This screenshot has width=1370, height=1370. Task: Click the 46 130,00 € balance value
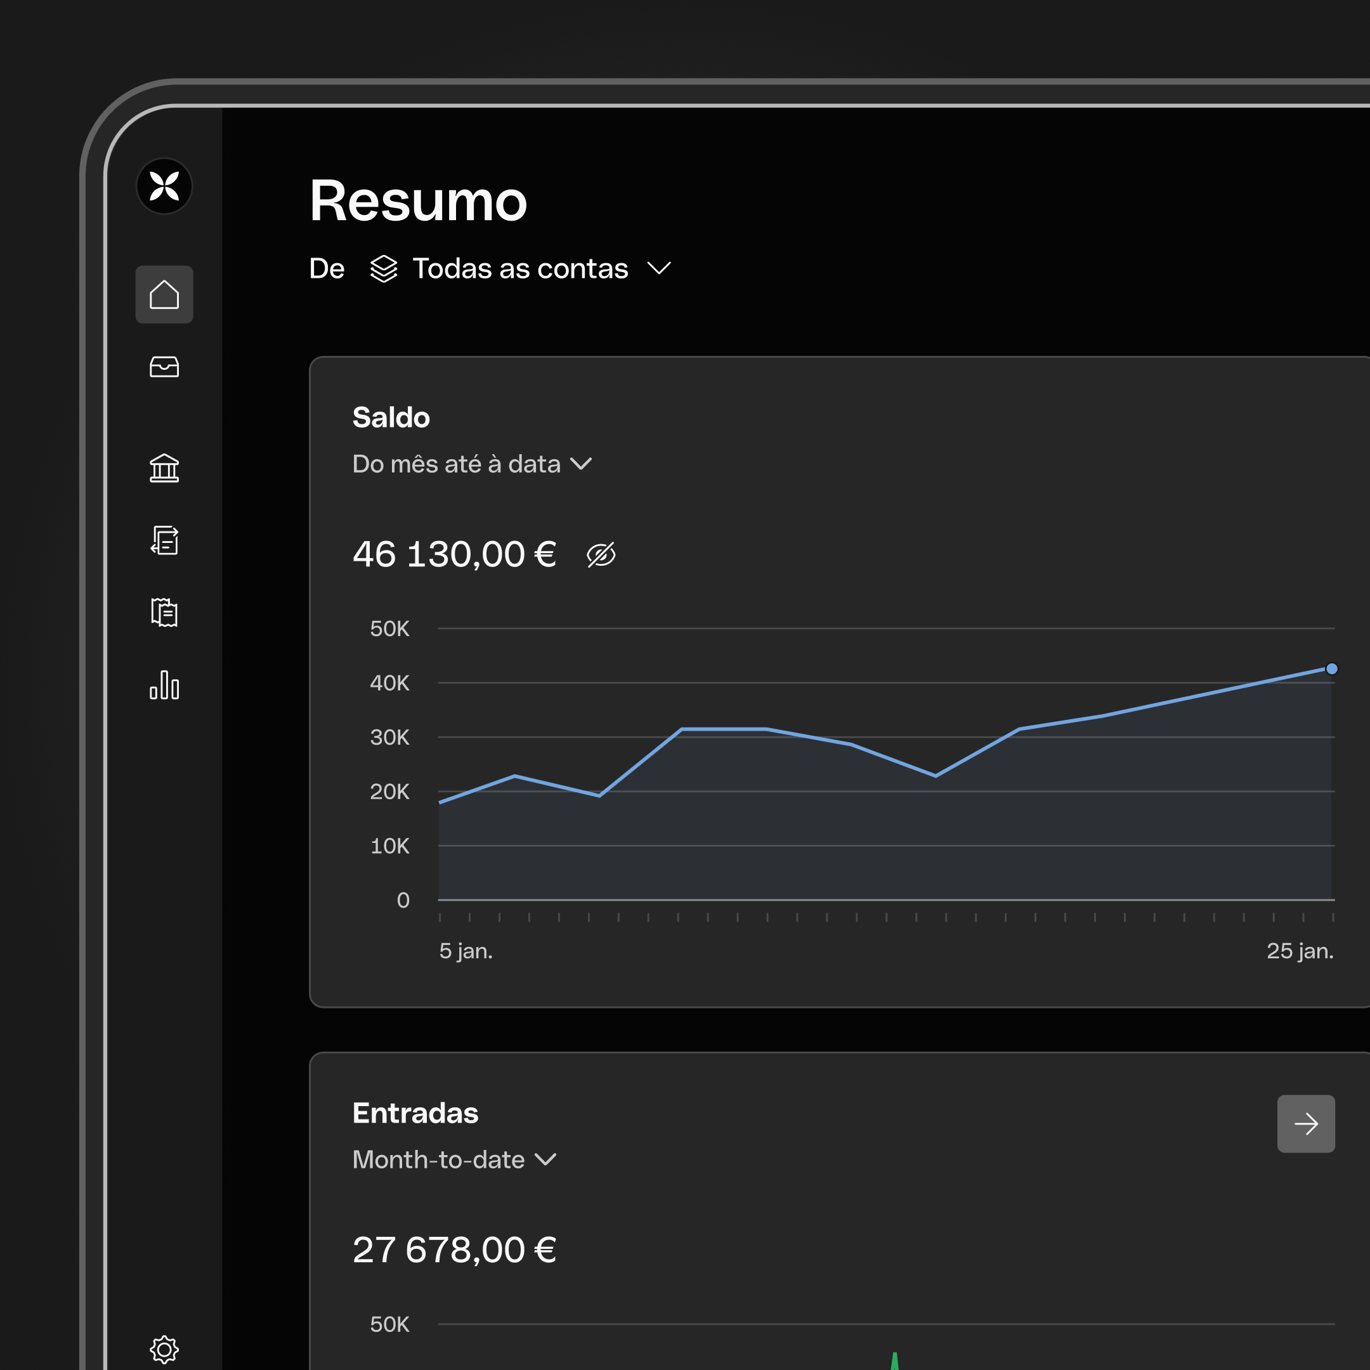[455, 554]
